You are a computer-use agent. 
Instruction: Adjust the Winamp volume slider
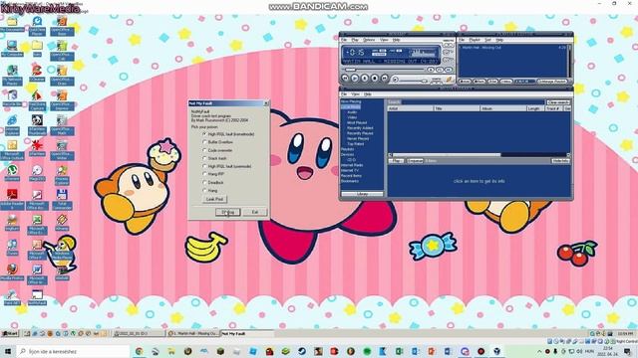[413, 81]
